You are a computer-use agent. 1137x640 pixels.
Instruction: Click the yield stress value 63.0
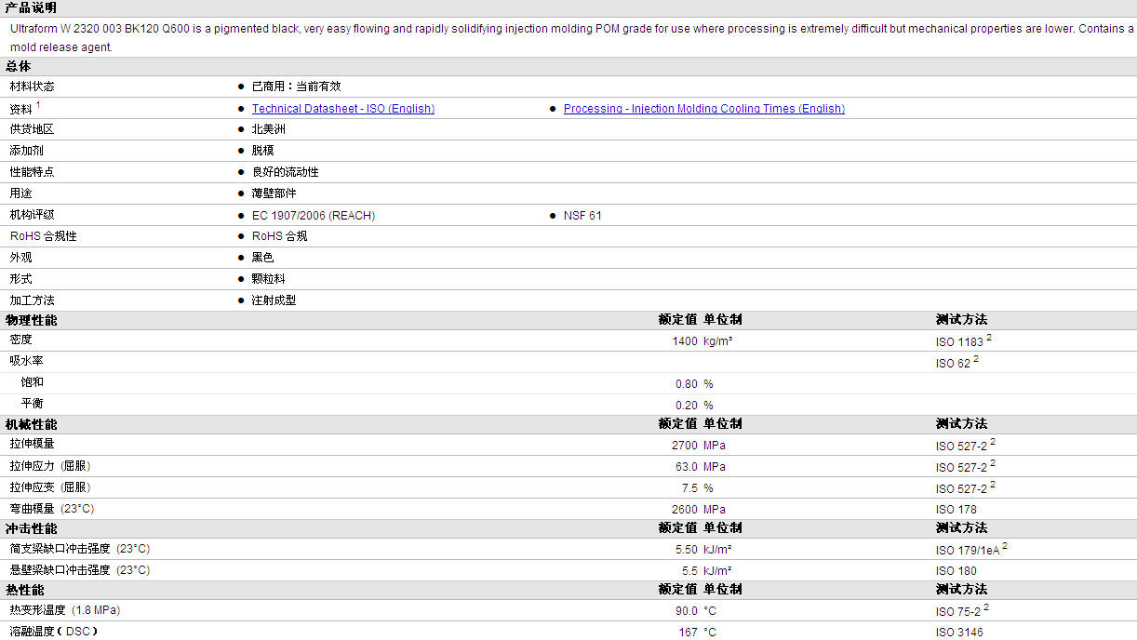[x=687, y=467]
